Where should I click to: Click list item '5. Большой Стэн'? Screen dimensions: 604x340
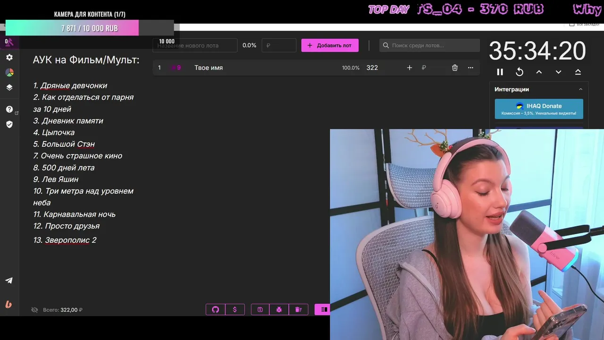[x=64, y=144]
